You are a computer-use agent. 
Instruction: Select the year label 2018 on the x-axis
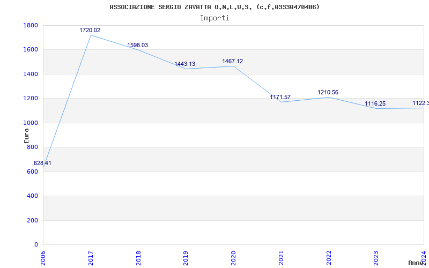138,258
